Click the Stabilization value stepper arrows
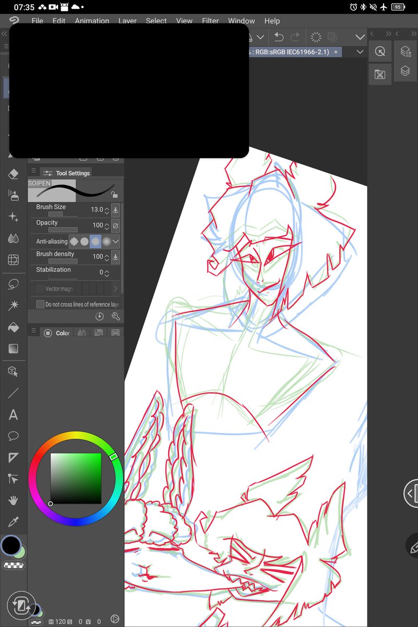Image resolution: width=418 pixels, height=627 pixels. point(107,273)
